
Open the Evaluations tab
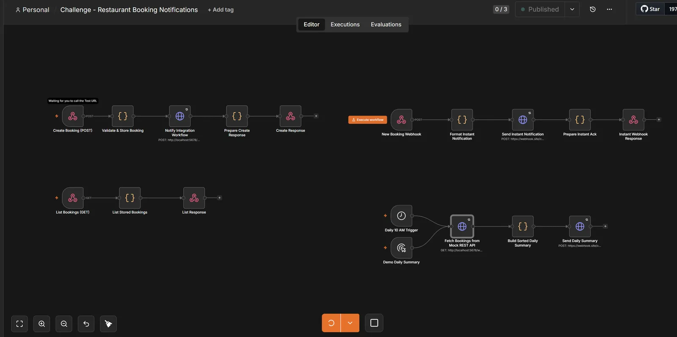click(x=386, y=24)
